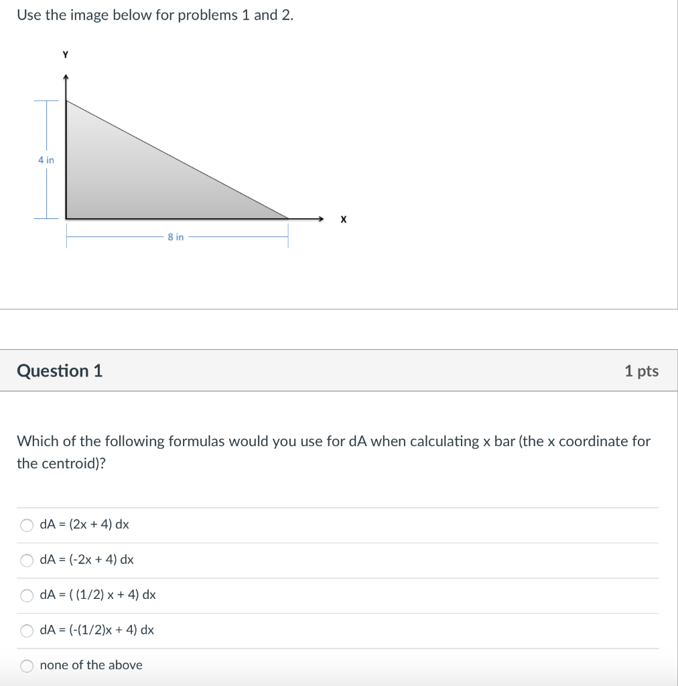
Task: Click the x-axis arrow in the diagram
Action: tap(322, 218)
